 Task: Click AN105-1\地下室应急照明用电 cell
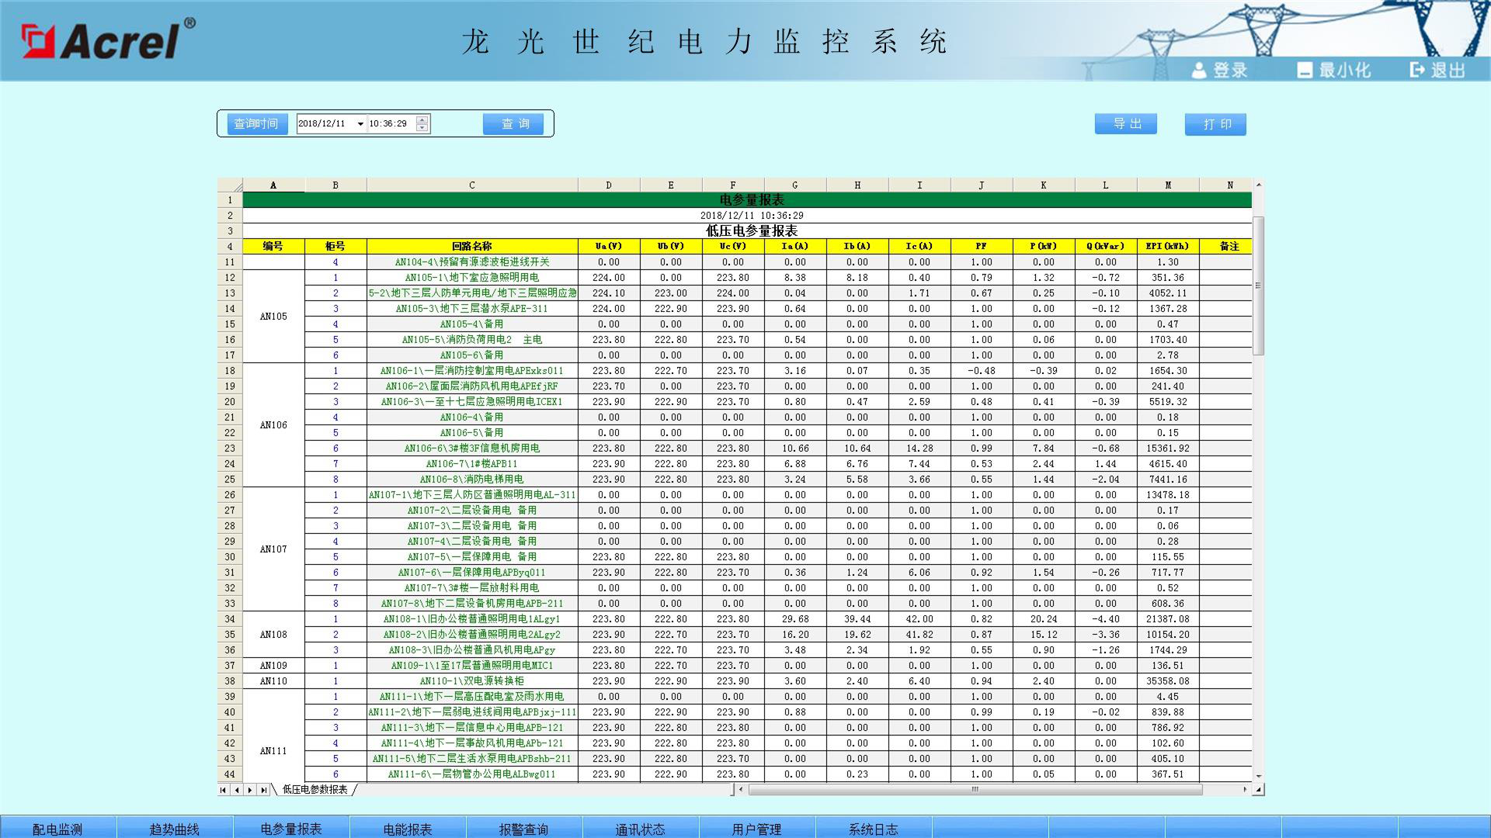pyautogui.click(x=472, y=278)
